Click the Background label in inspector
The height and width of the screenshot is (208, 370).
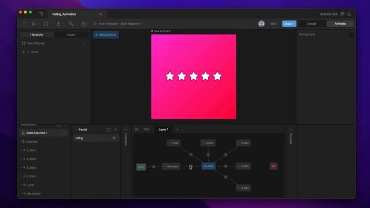[307, 35]
